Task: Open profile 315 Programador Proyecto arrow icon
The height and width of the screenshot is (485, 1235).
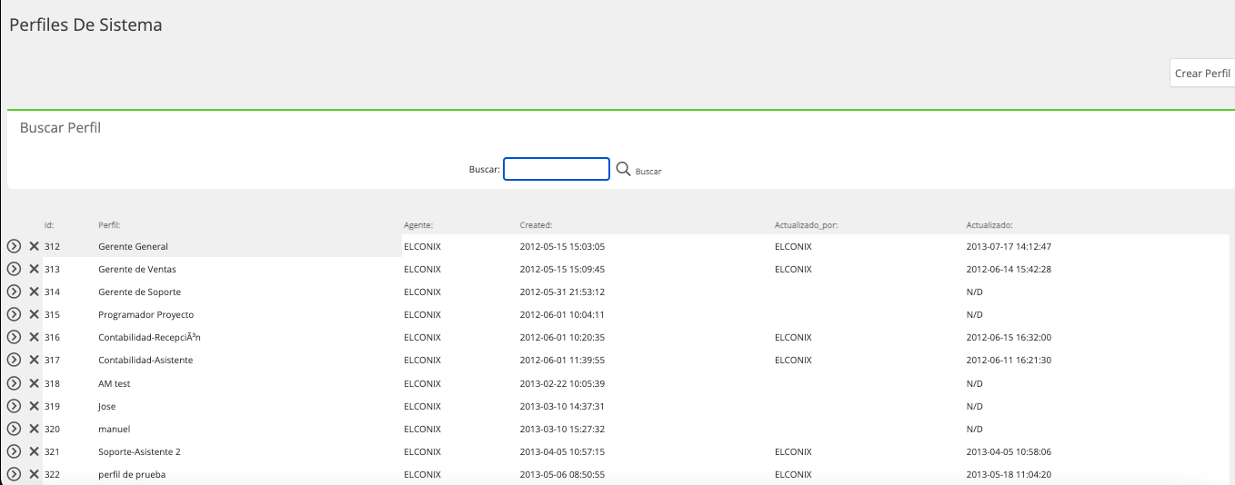Action: (x=14, y=314)
